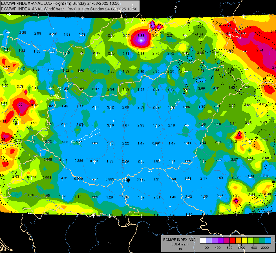Click the legend scale label 800
276x253 pixels.
click(229, 248)
